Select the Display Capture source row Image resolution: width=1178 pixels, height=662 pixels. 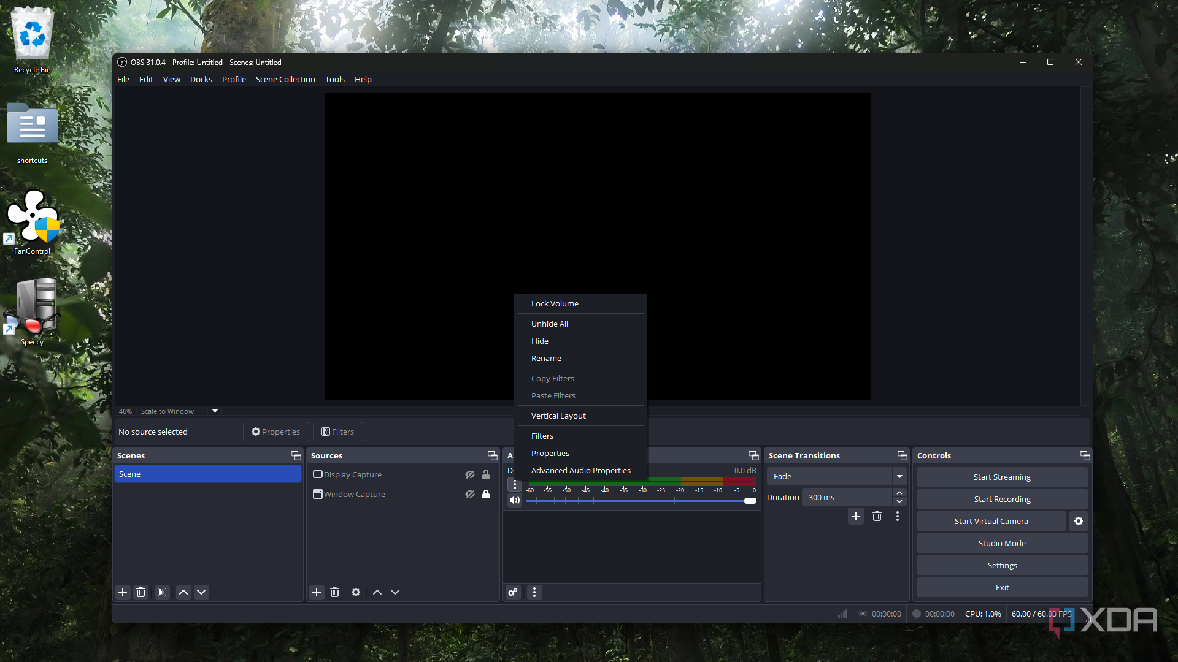pyautogui.click(x=402, y=474)
